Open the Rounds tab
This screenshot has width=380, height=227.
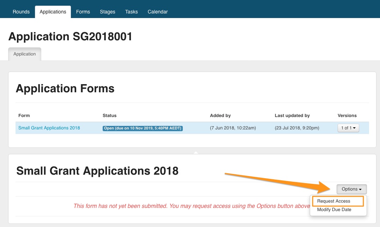tap(21, 12)
